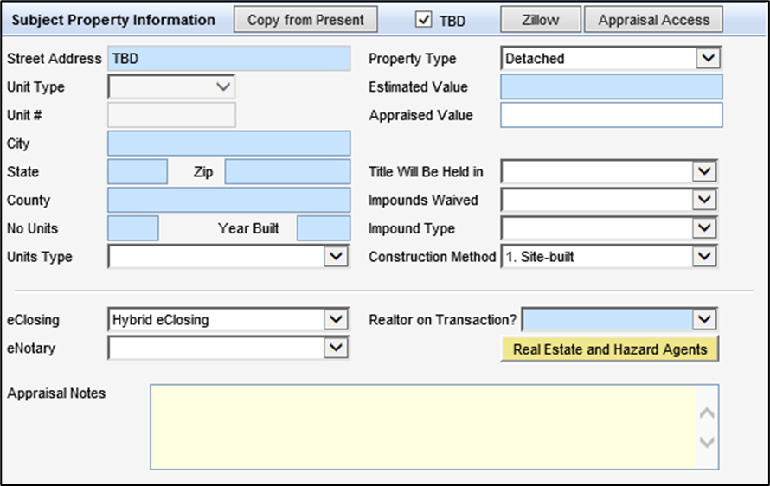Viewport: 770px width, 486px height.
Task: Expand the eNotary dropdown
Action: [336, 348]
